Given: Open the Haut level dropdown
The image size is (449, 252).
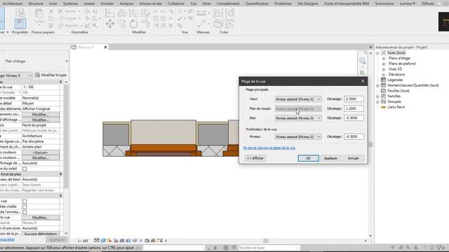Looking at the screenshot, I should (x=298, y=99).
